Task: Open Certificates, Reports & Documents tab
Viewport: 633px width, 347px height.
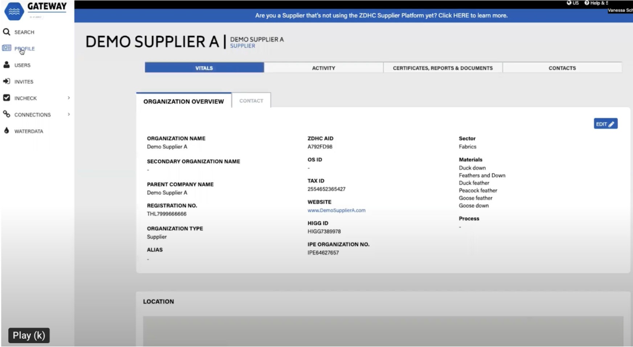Action: point(442,68)
